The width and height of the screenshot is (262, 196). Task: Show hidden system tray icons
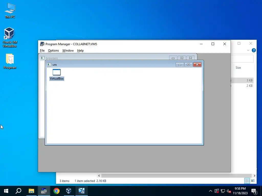click(211, 191)
